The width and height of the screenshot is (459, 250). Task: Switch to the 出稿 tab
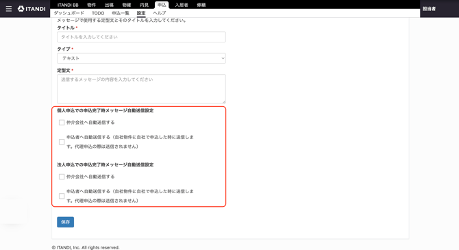109,5
